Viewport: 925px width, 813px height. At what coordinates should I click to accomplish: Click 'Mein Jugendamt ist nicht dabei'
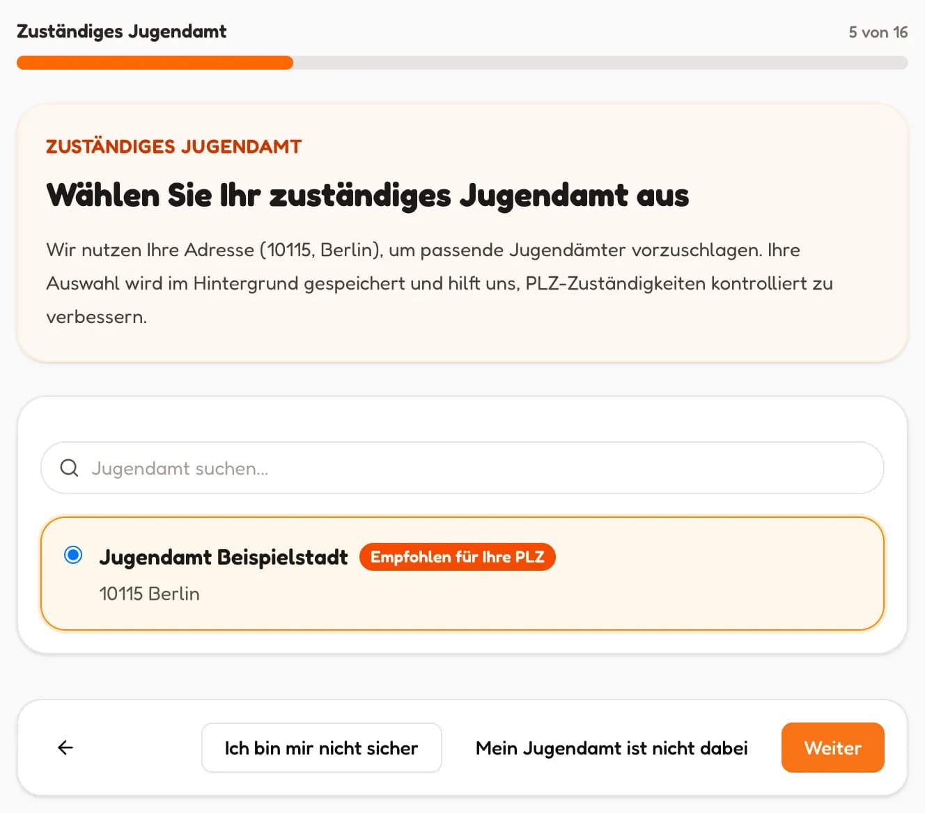point(612,748)
